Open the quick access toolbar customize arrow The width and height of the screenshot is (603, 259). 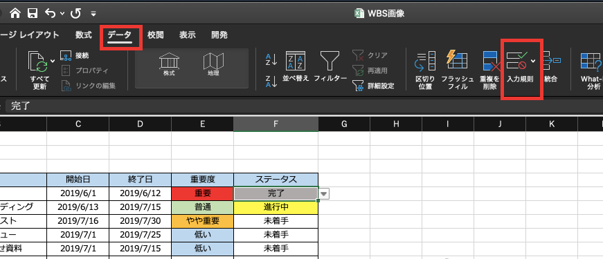click(93, 14)
